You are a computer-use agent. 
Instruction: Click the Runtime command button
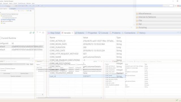pos(16,76)
